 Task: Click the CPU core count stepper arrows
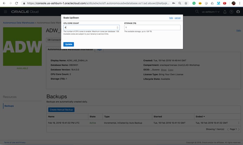coord(117,28)
